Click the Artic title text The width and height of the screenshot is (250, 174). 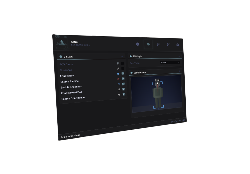(74, 42)
